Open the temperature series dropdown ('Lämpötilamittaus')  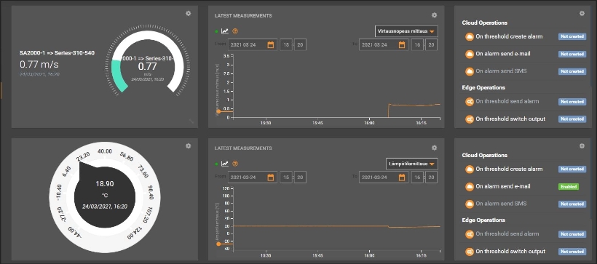point(411,164)
